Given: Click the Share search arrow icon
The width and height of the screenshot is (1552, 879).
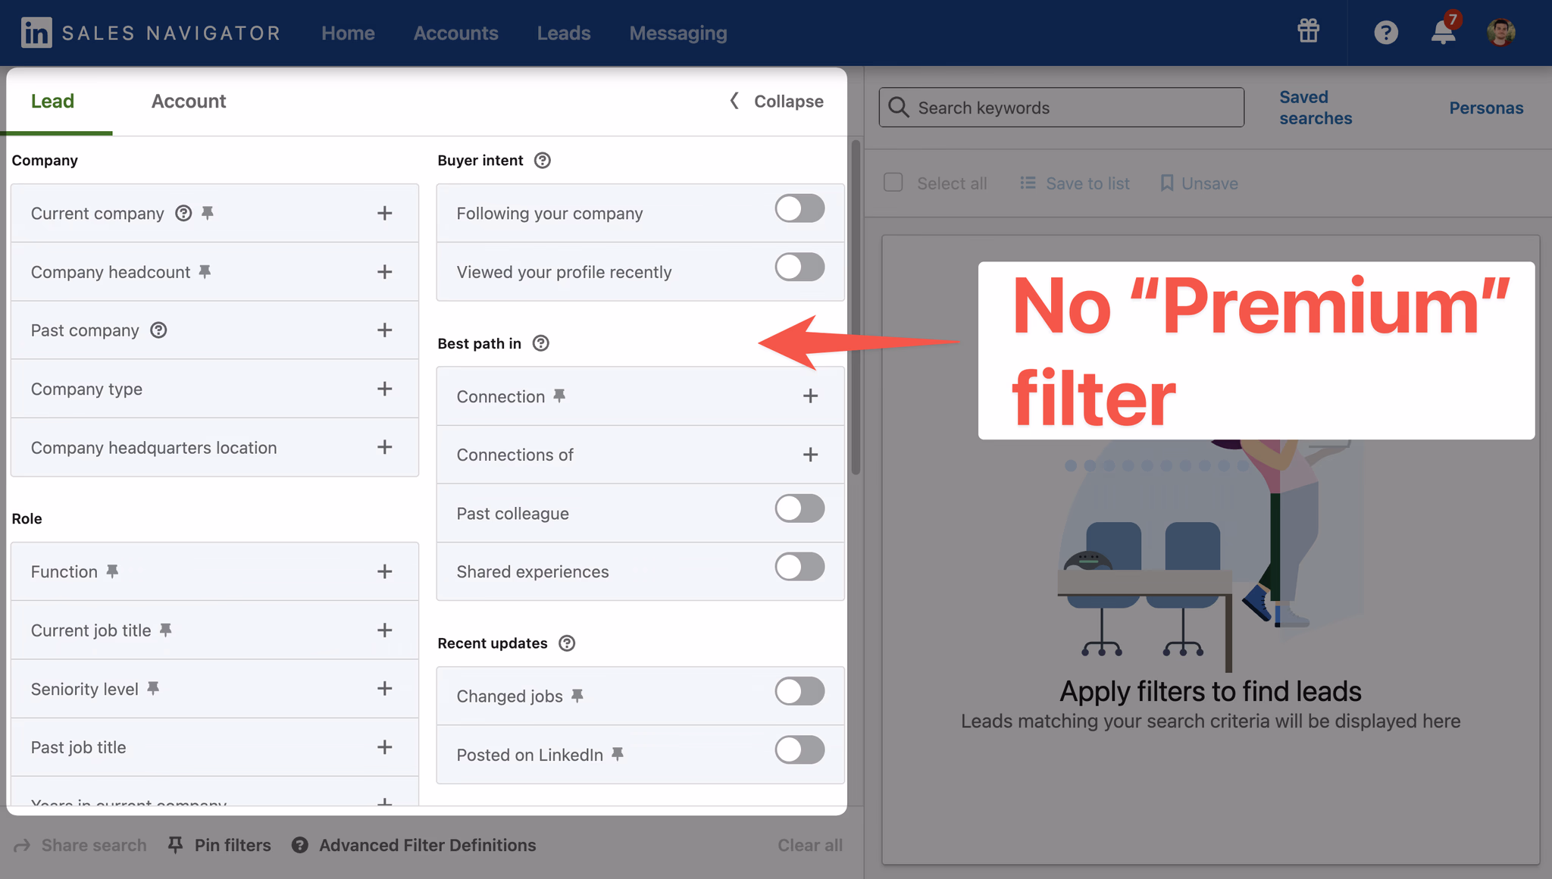Looking at the screenshot, I should (x=22, y=845).
